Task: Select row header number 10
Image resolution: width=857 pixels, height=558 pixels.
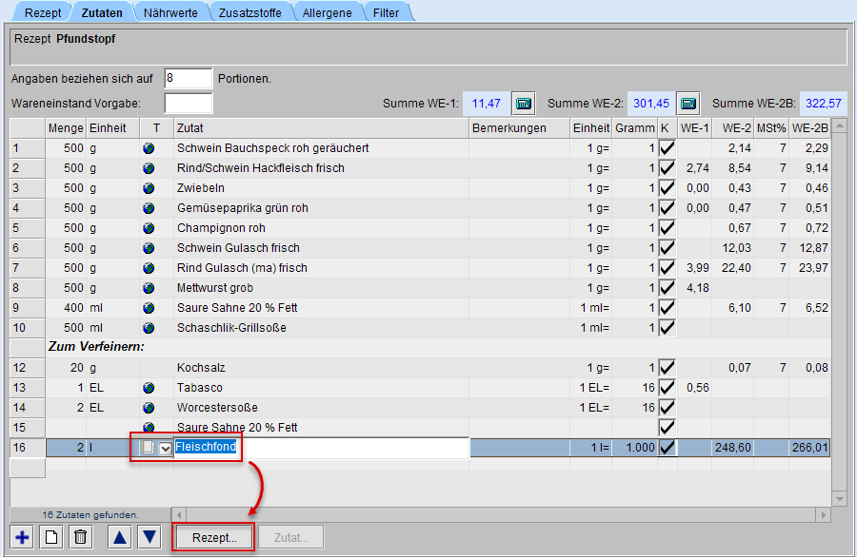Action: tap(28, 328)
